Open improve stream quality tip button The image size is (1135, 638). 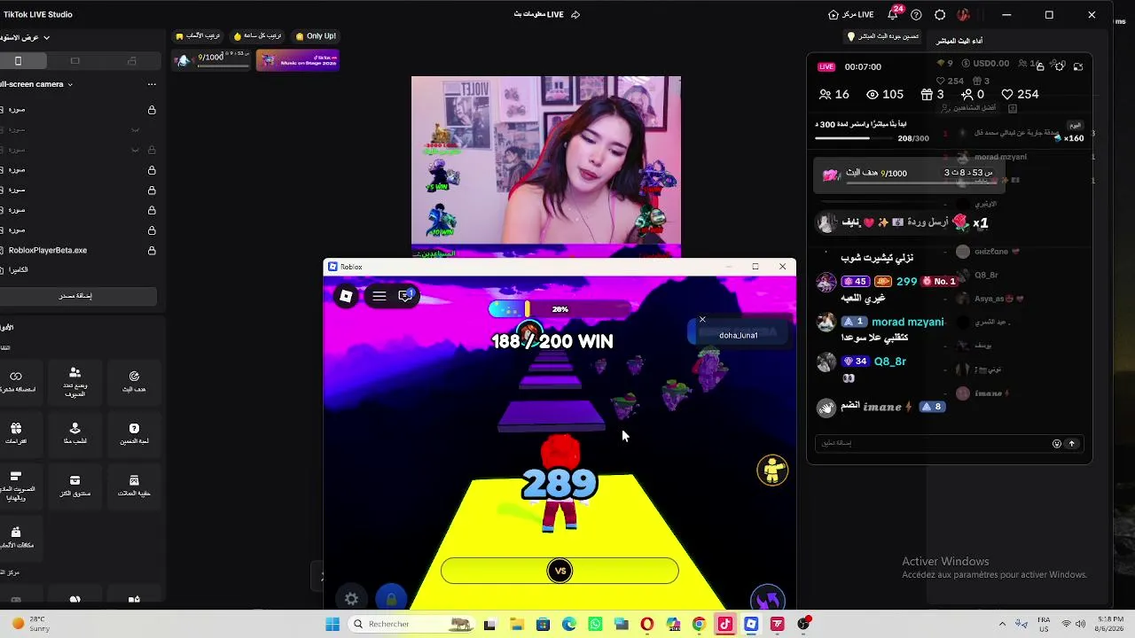point(883,36)
